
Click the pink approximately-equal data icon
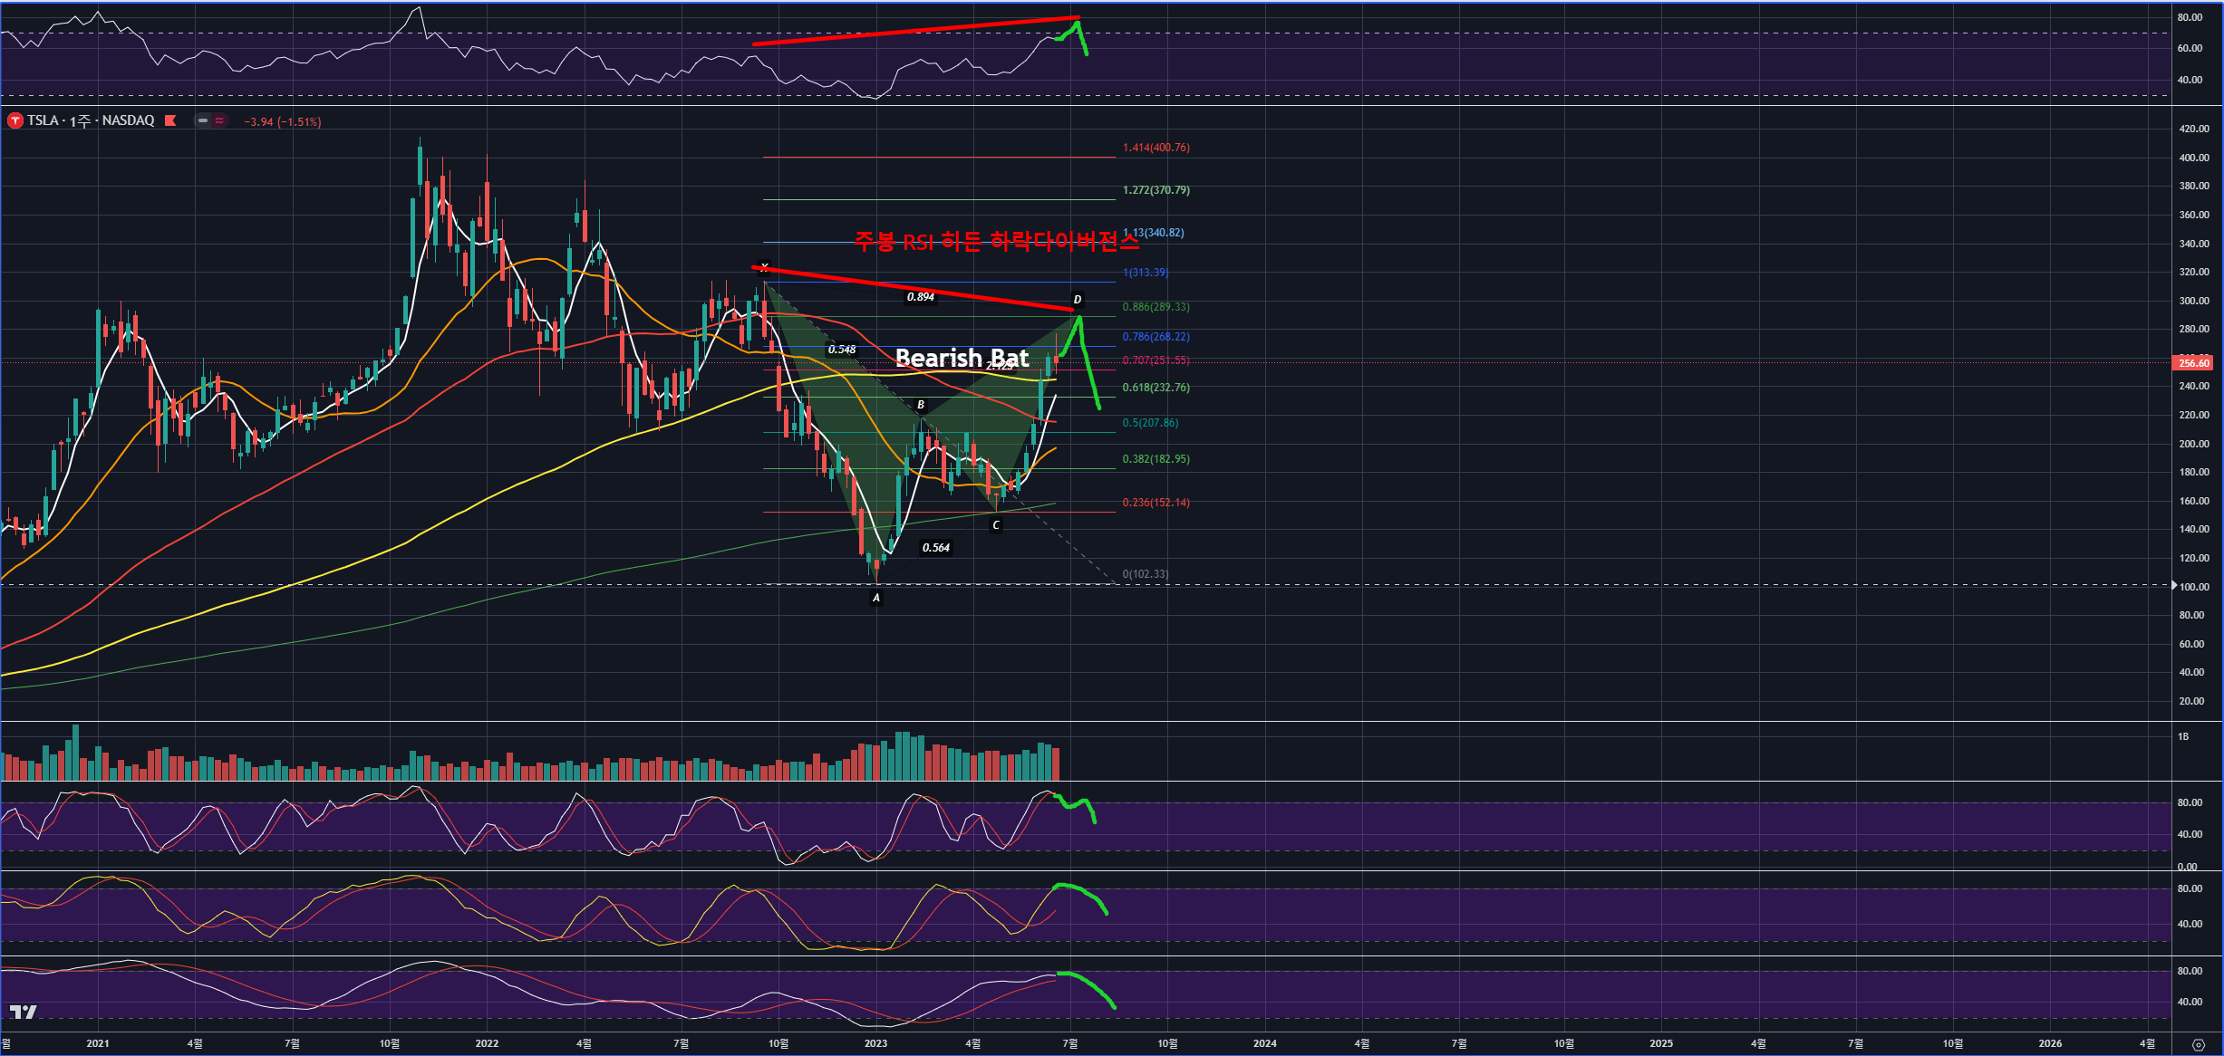219,120
